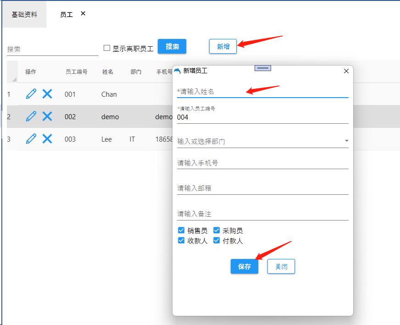Expand the department dropdown arrow
400x325 pixels.
click(x=346, y=141)
